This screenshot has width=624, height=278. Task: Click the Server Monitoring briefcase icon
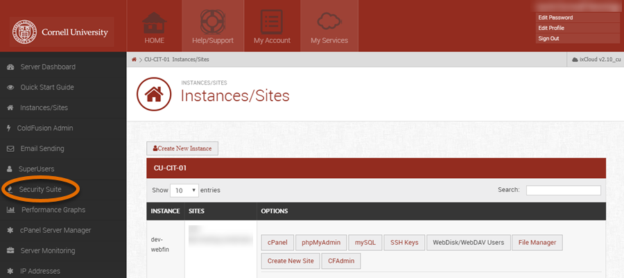[x=10, y=250]
